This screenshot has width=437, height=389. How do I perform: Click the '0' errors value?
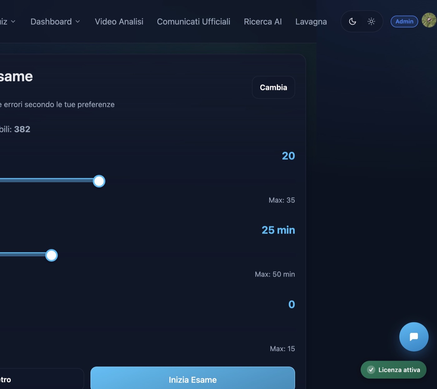click(292, 304)
